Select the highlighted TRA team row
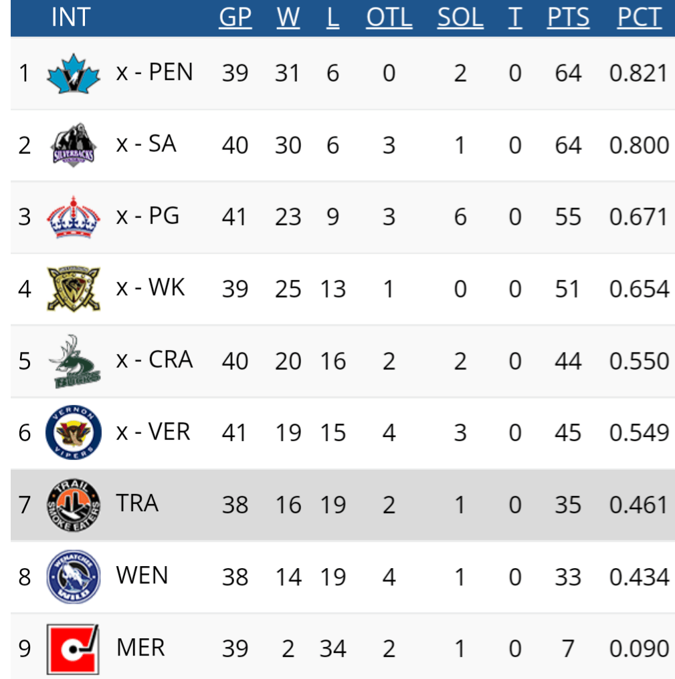Viewport: 675px width, 679px height. [343, 505]
